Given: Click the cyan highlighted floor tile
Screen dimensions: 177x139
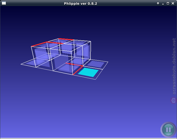Looking at the screenshot, I should (88, 72).
